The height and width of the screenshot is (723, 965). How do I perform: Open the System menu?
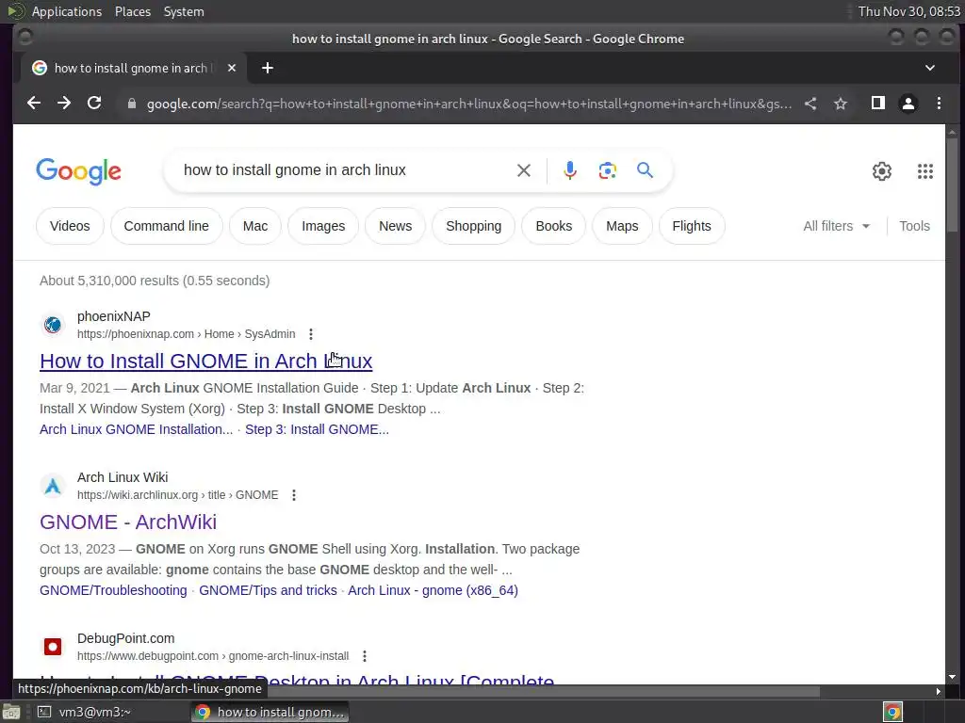[184, 11]
